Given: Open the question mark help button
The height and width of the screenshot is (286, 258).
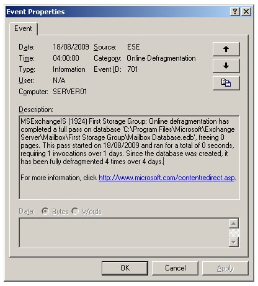Looking at the screenshot, I should click(x=235, y=12).
